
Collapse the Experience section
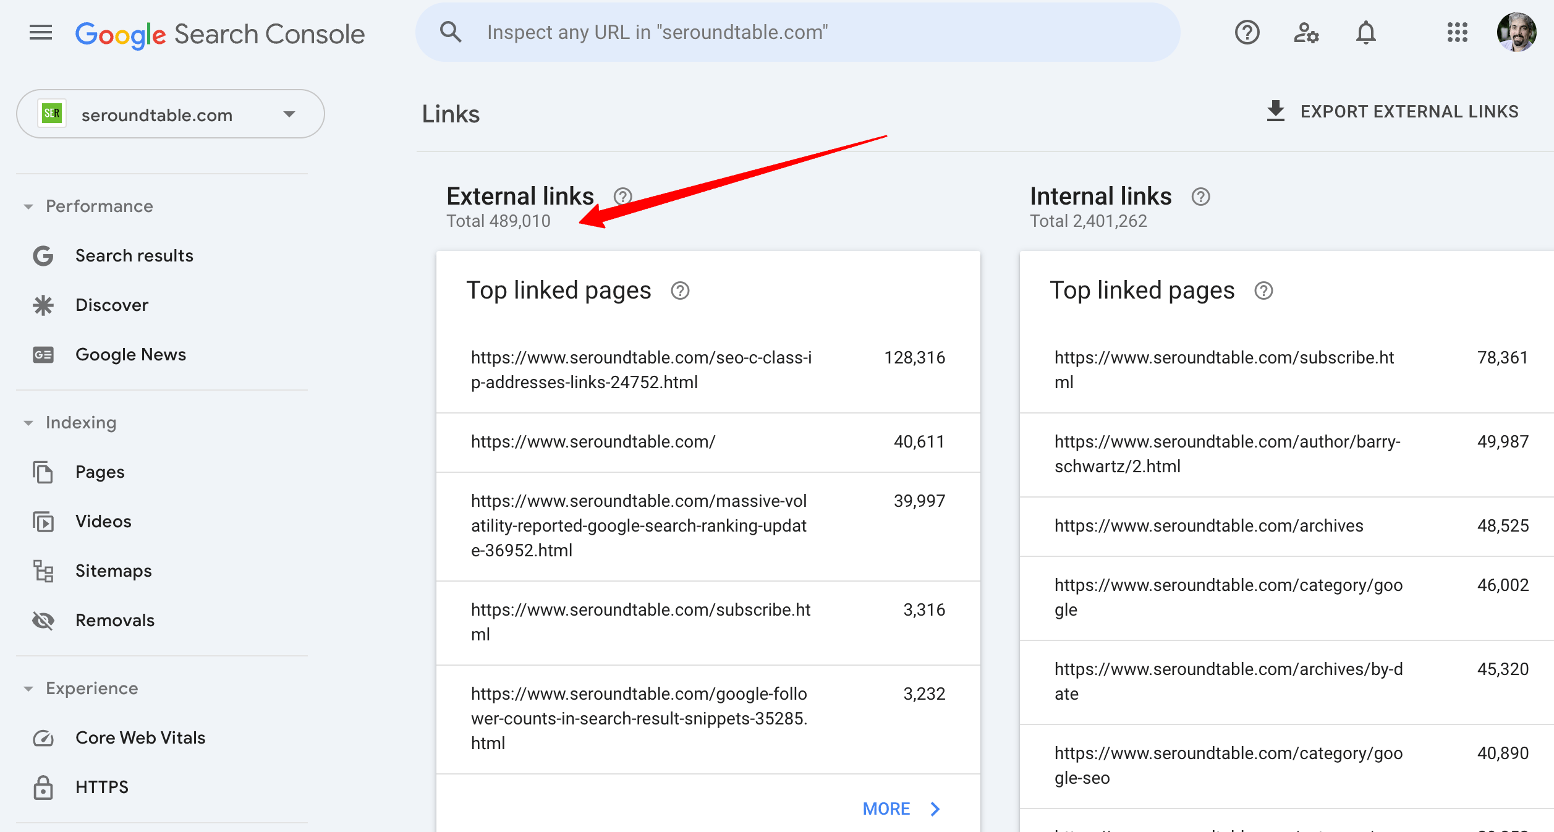[28, 689]
